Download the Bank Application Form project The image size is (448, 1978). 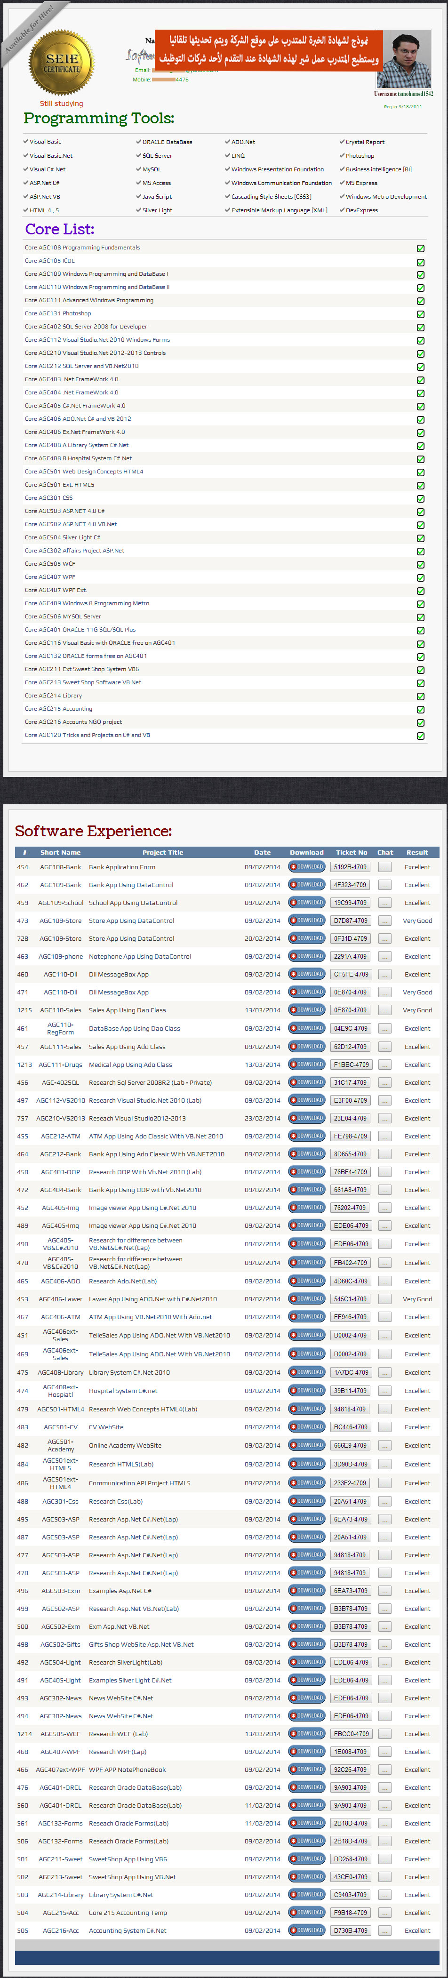[x=306, y=867]
